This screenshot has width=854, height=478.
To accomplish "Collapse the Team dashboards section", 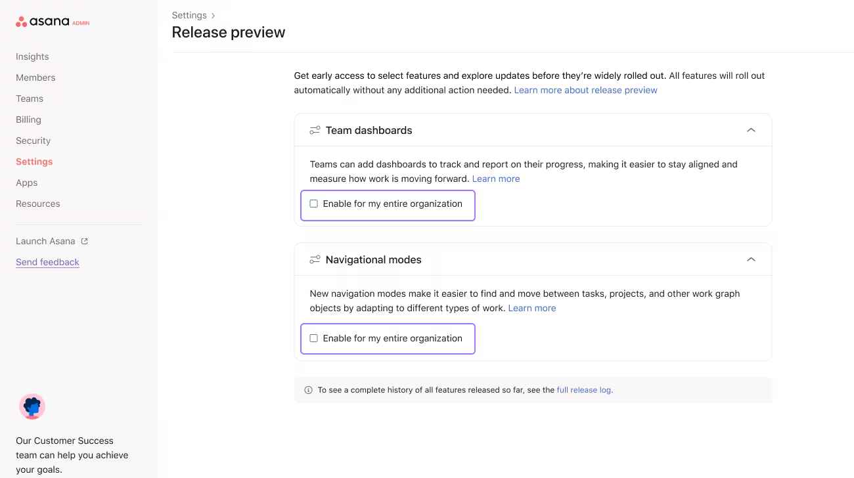I will tap(751, 130).
